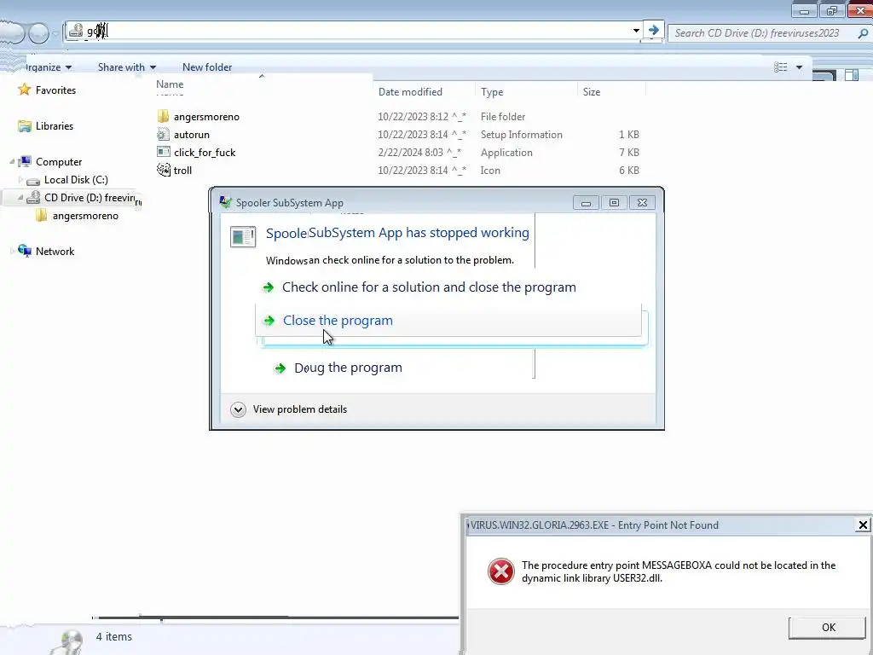The width and height of the screenshot is (873, 655).
Task: Click the CD Drive (D:) drive icon
Action: click(33, 197)
